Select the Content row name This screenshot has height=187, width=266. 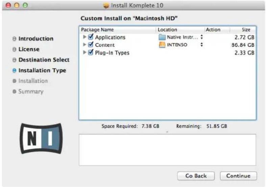[105, 45]
